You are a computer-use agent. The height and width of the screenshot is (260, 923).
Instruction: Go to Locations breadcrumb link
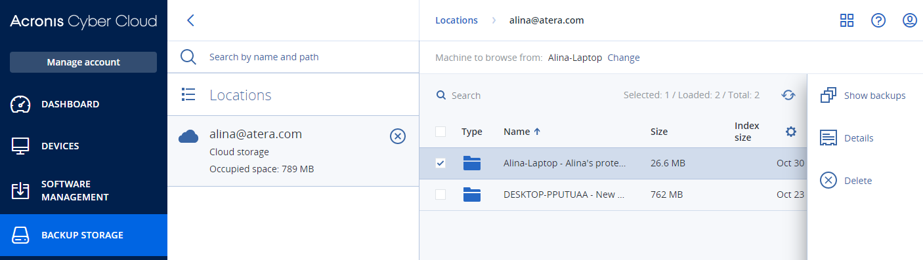[x=456, y=20]
